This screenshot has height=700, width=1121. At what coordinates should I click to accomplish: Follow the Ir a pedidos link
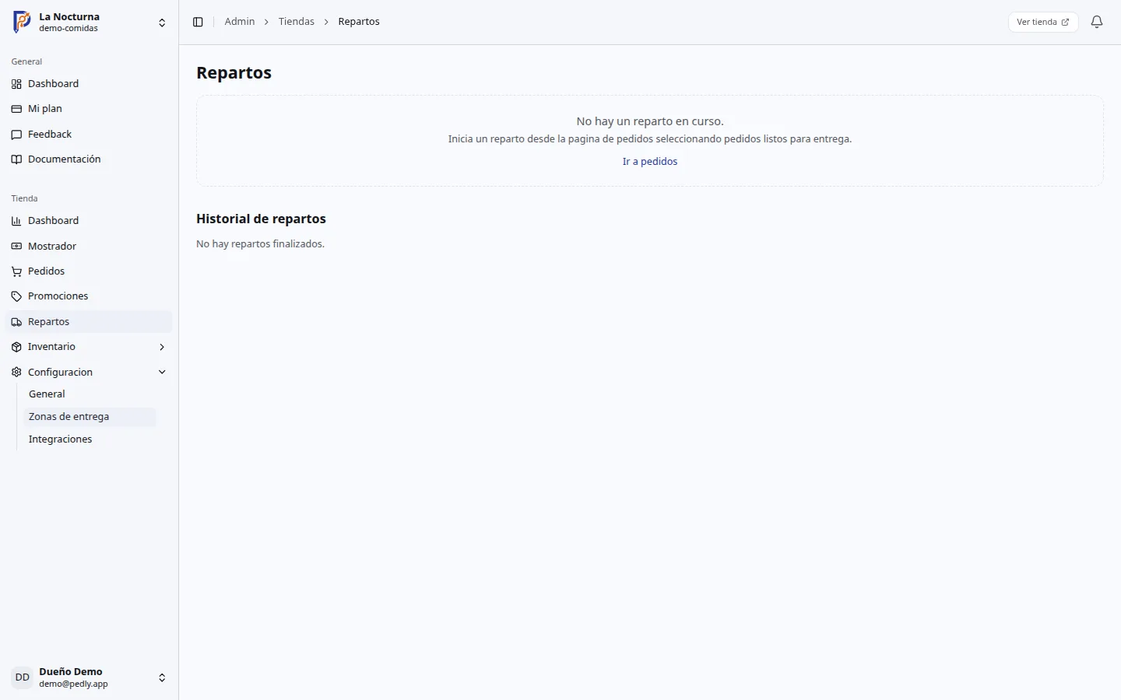pyautogui.click(x=650, y=162)
